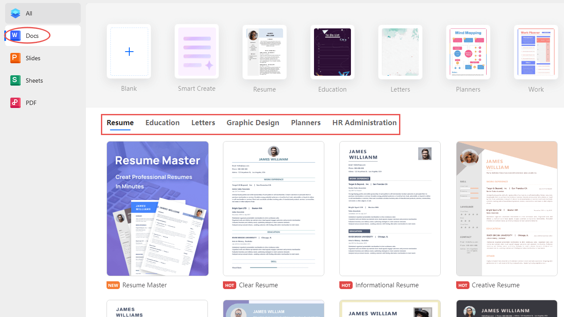Click the NEW badge beside Resume Master

[x=113, y=285]
